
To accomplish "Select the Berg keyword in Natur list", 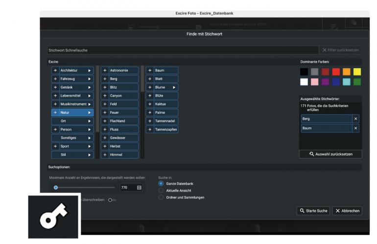I will point(123,79).
